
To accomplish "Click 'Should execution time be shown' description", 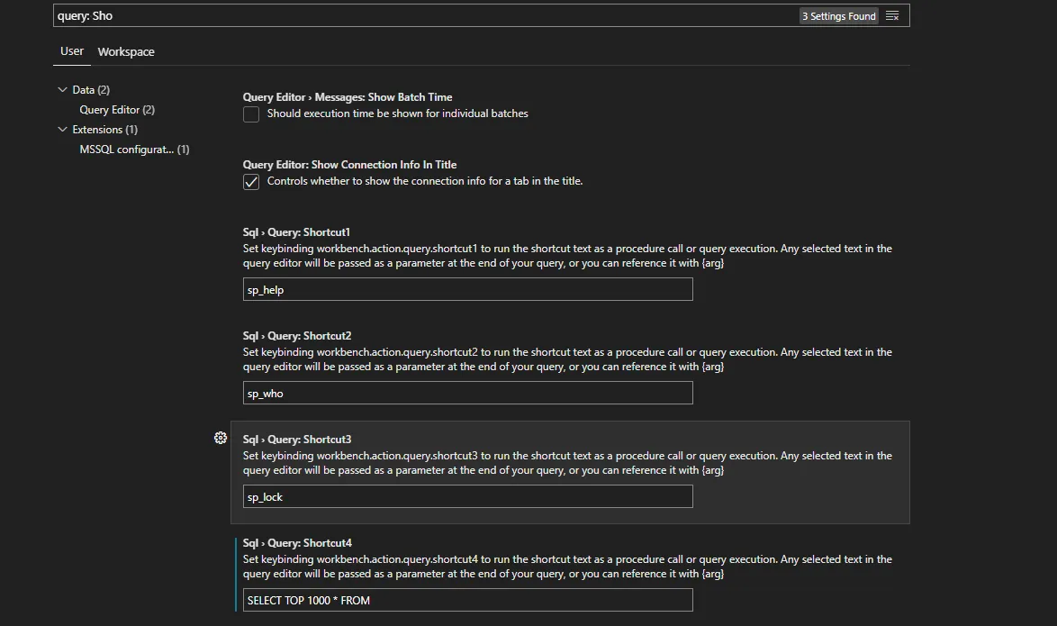I will (398, 113).
